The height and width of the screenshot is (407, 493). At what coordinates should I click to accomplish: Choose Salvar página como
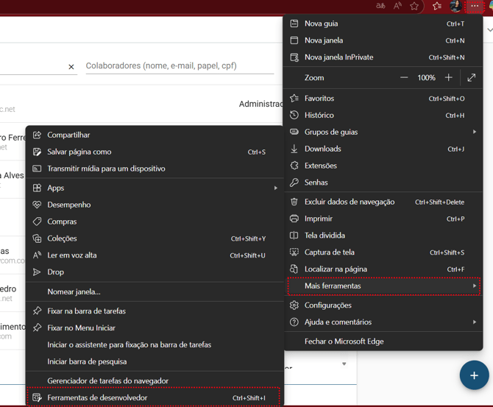79,152
